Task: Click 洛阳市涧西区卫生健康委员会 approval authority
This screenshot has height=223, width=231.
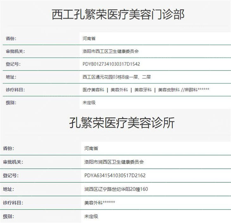Action: tap(114, 162)
